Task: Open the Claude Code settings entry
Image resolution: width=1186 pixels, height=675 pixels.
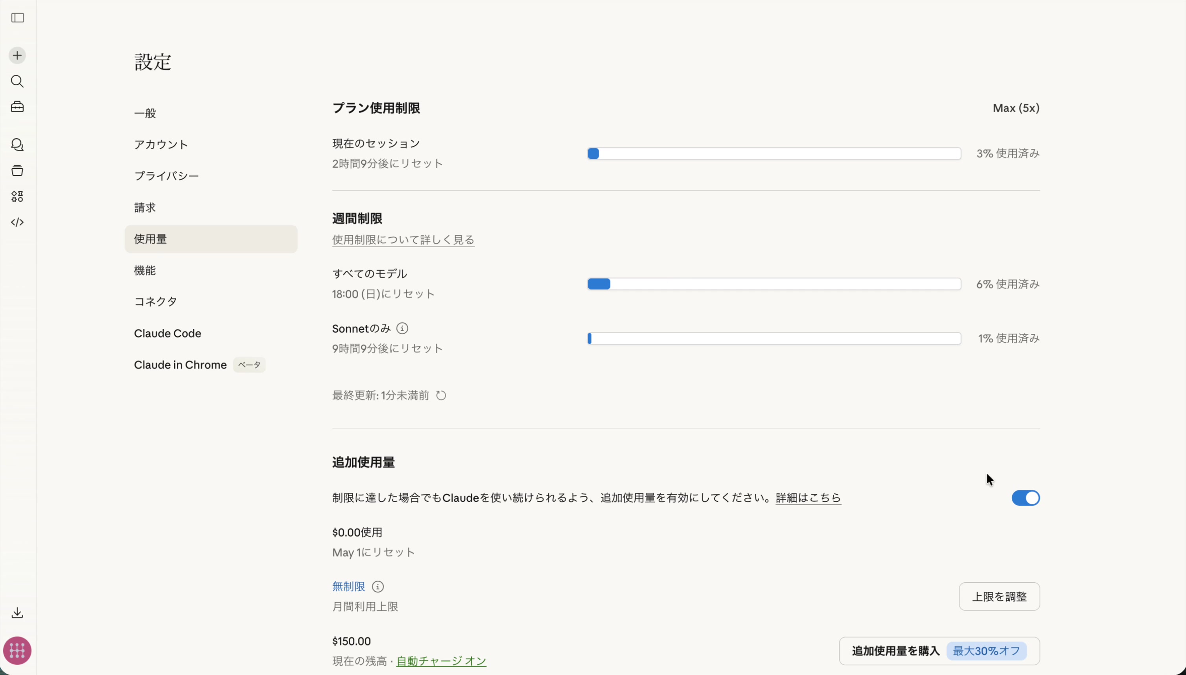Action: (x=167, y=333)
